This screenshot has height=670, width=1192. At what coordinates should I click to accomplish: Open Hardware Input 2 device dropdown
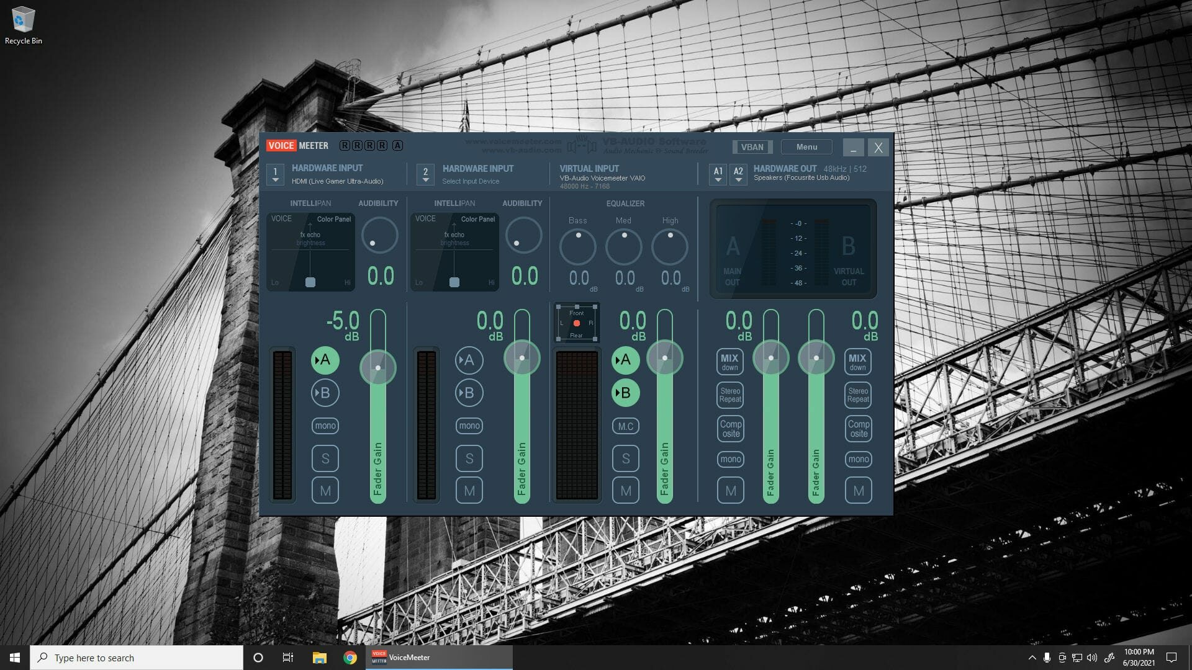point(425,174)
